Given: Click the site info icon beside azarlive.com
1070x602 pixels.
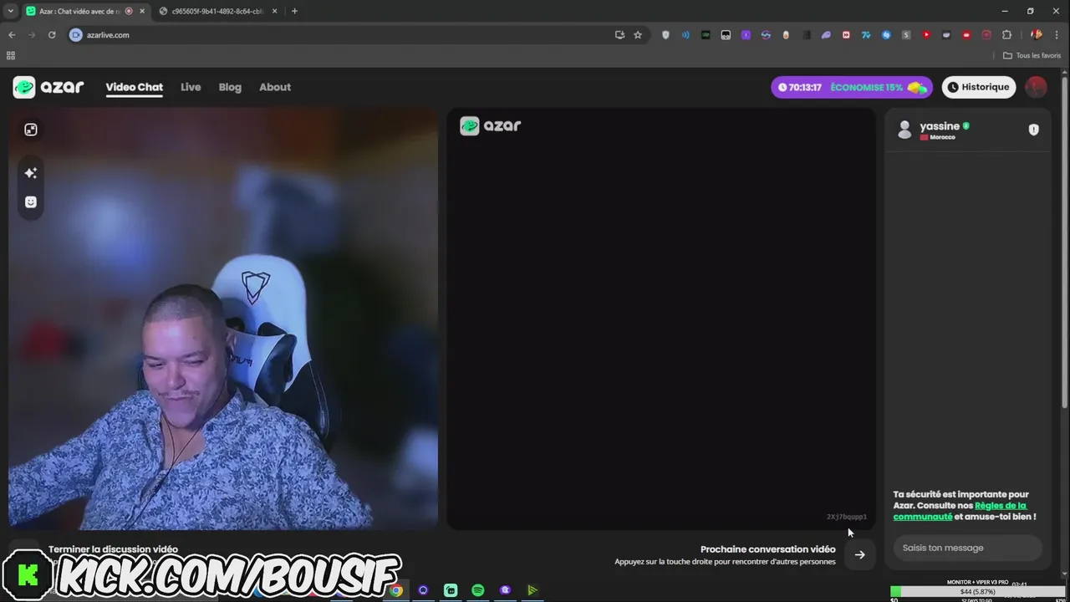Looking at the screenshot, I should pos(76,35).
